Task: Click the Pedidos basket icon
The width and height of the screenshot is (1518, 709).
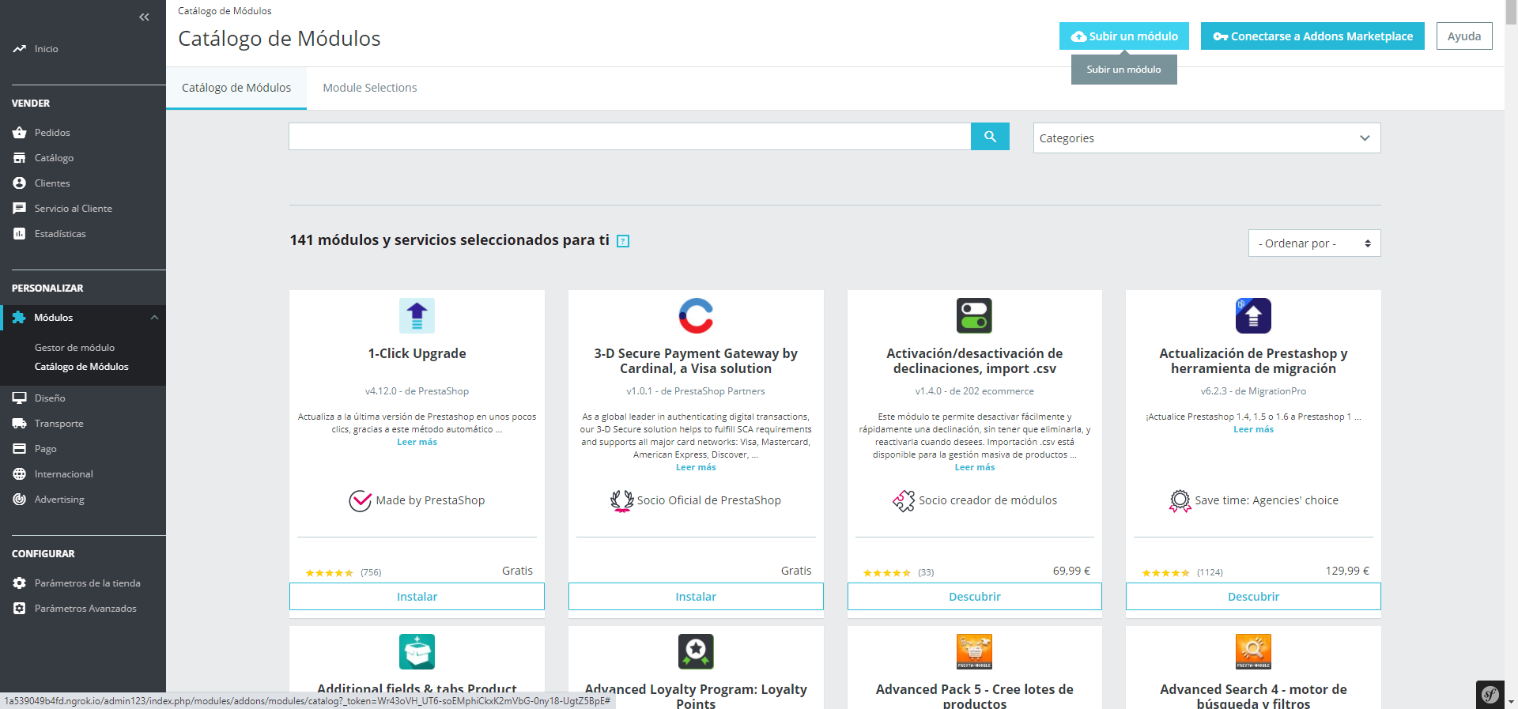Action: pyautogui.click(x=19, y=133)
